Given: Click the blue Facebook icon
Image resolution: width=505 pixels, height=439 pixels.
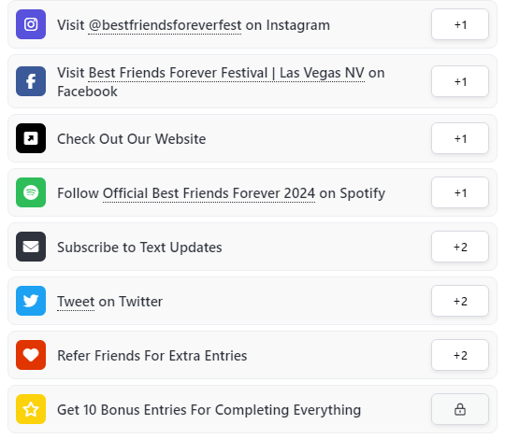Looking at the screenshot, I should [31, 81].
